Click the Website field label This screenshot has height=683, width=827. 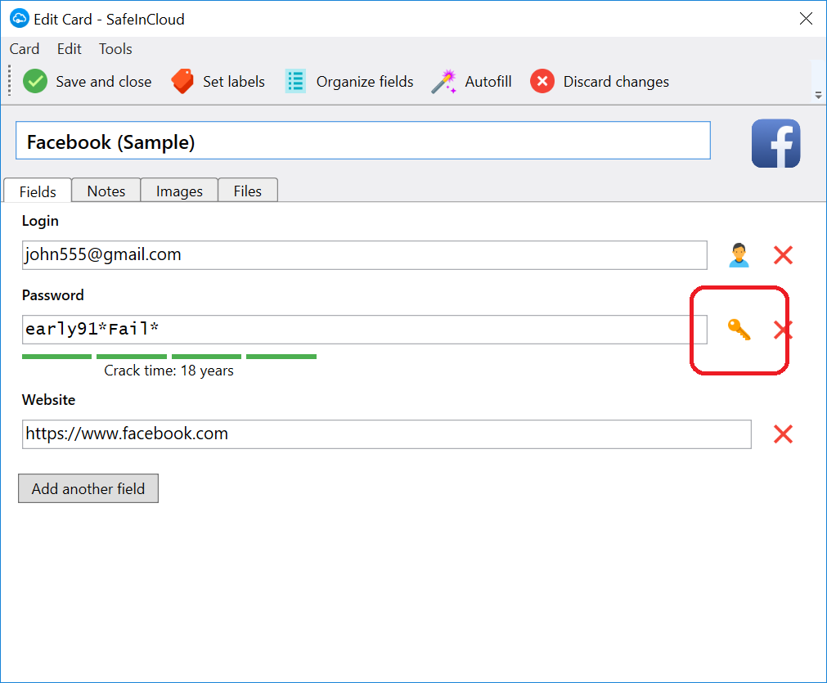(48, 400)
